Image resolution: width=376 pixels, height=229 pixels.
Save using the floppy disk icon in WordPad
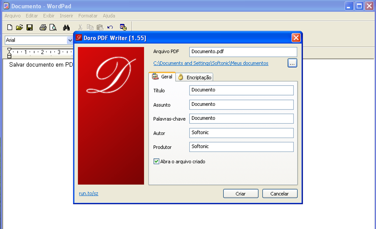tap(29, 27)
